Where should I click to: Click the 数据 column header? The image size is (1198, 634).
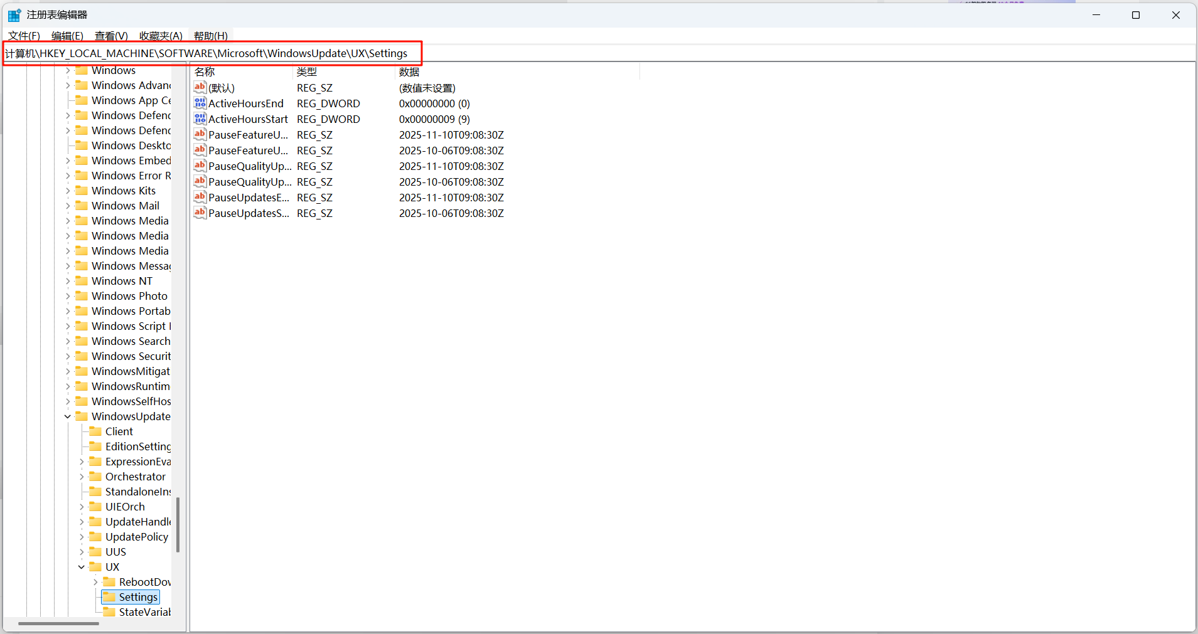coord(409,71)
